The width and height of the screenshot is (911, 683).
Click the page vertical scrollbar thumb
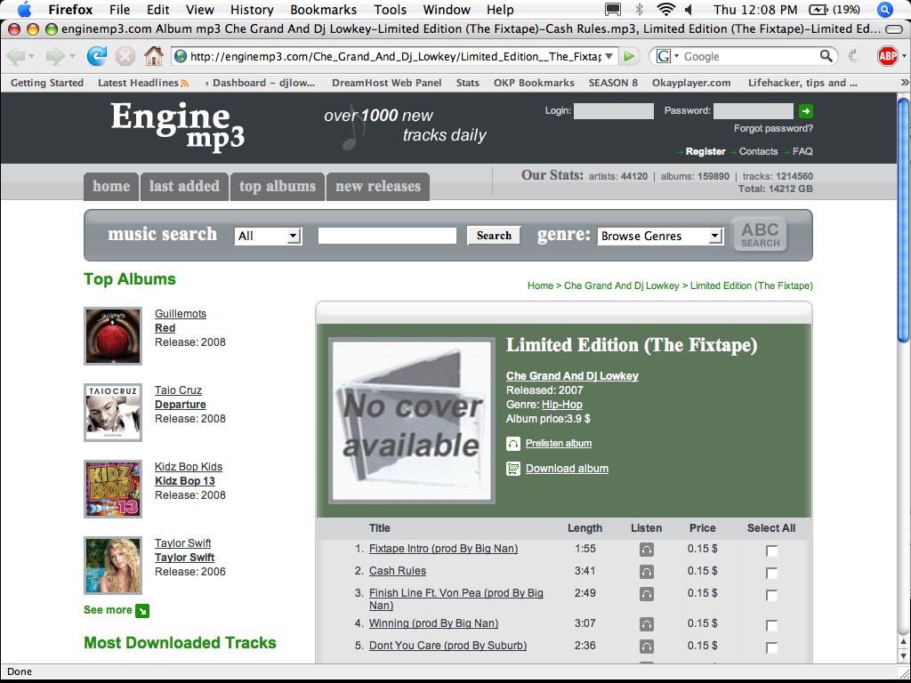[904, 221]
